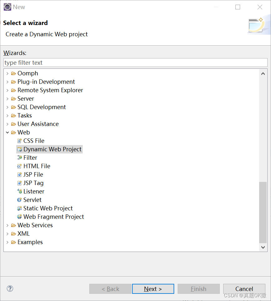Click the Listener wizard icon
The width and height of the screenshot is (271, 301).
[19, 191]
